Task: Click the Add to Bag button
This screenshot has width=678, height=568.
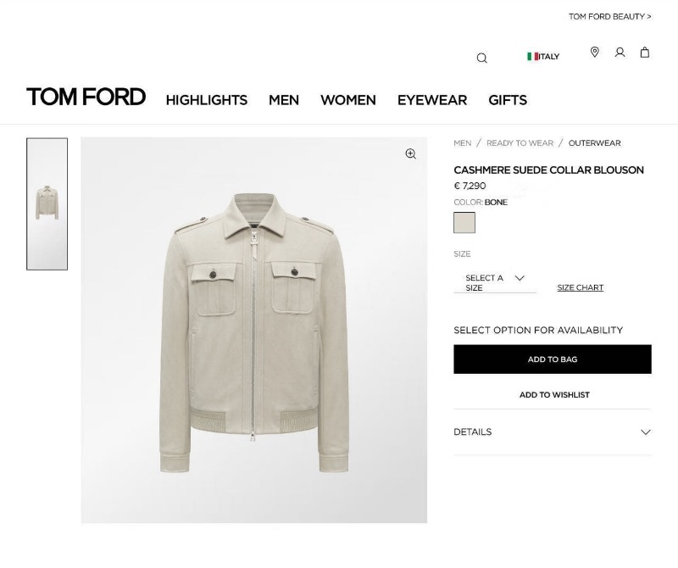Action: tap(552, 359)
